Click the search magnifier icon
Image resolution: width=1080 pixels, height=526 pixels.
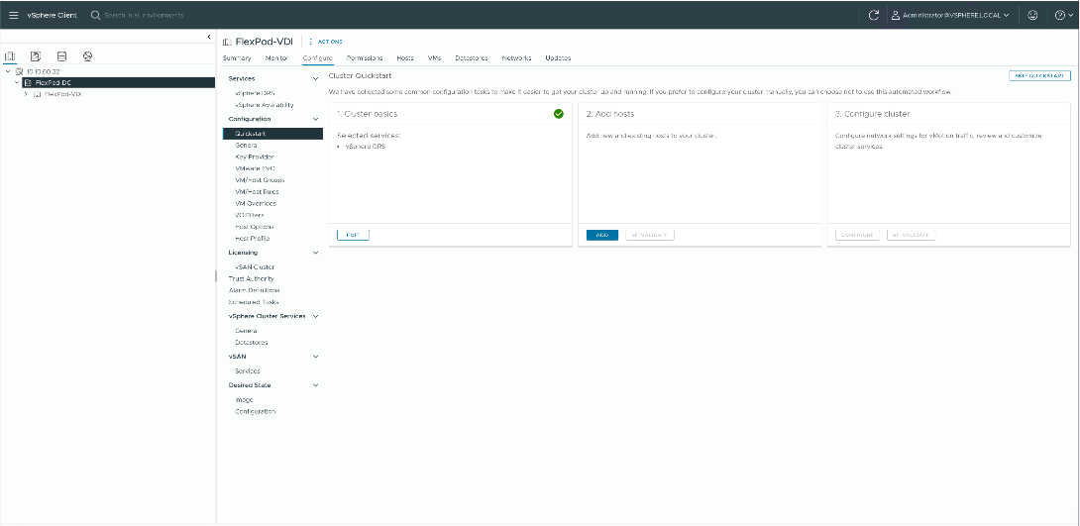[x=96, y=15]
